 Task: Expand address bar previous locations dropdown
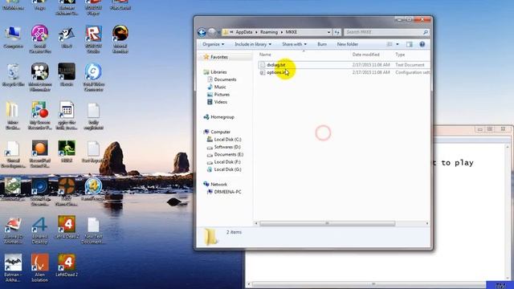[x=328, y=32]
